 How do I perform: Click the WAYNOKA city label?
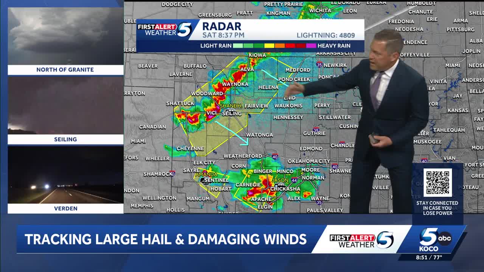point(235,84)
